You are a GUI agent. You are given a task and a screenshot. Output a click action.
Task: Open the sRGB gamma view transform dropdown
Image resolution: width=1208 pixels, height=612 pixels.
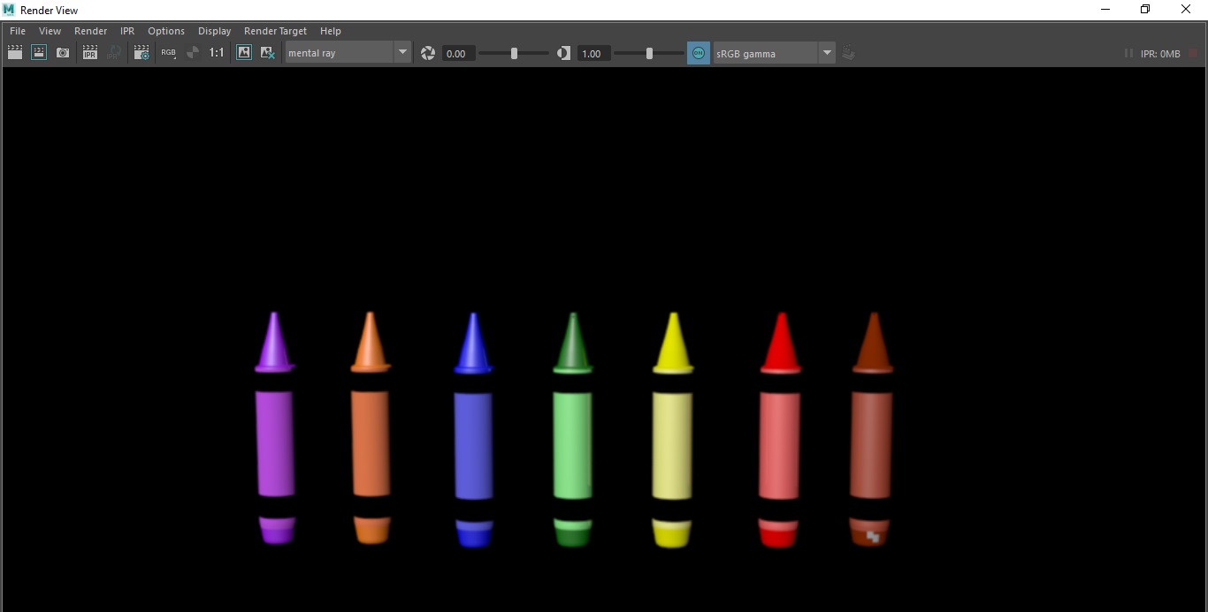pos(826,52)
